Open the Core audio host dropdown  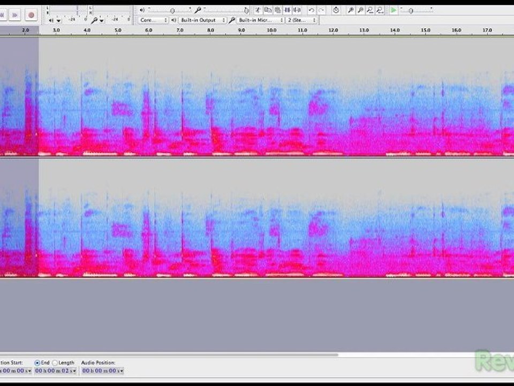(x=153, y=20)
